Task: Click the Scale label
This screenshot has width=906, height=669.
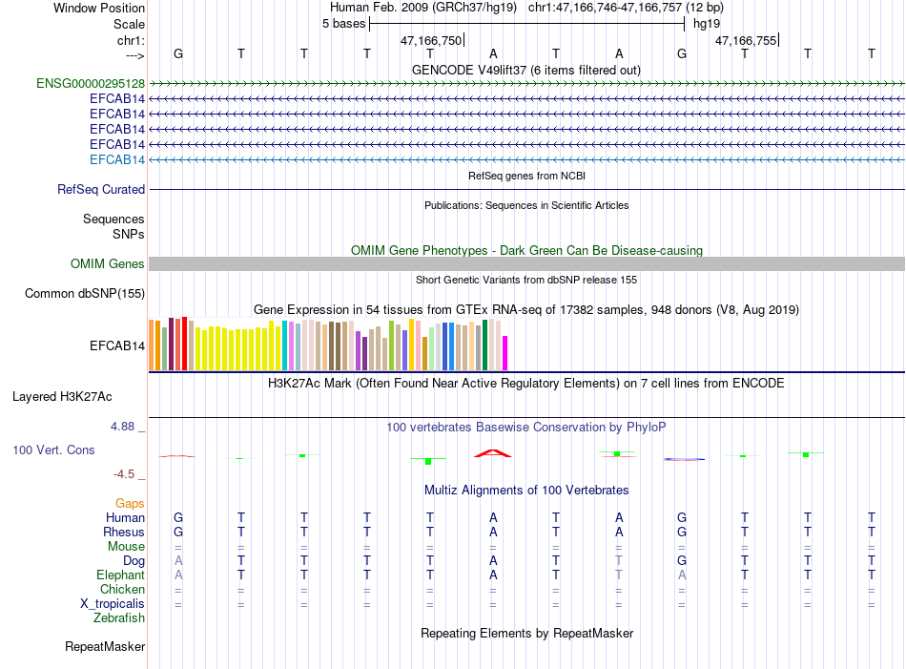Action: pyautogui.click(x=130, y=24)
